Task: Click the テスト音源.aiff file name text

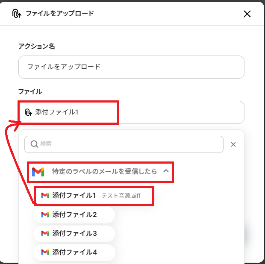Action: click(x=121, y=196)
